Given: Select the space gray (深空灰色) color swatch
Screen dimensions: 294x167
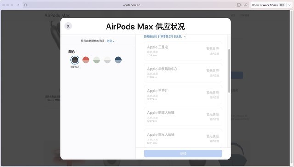Looking at the screenshot, I should click(x=75, y=60).
